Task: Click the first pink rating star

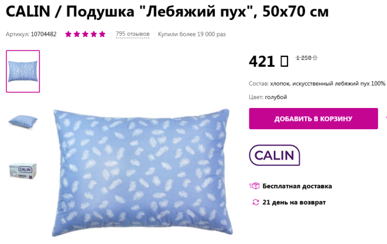Action: point(69,34)
